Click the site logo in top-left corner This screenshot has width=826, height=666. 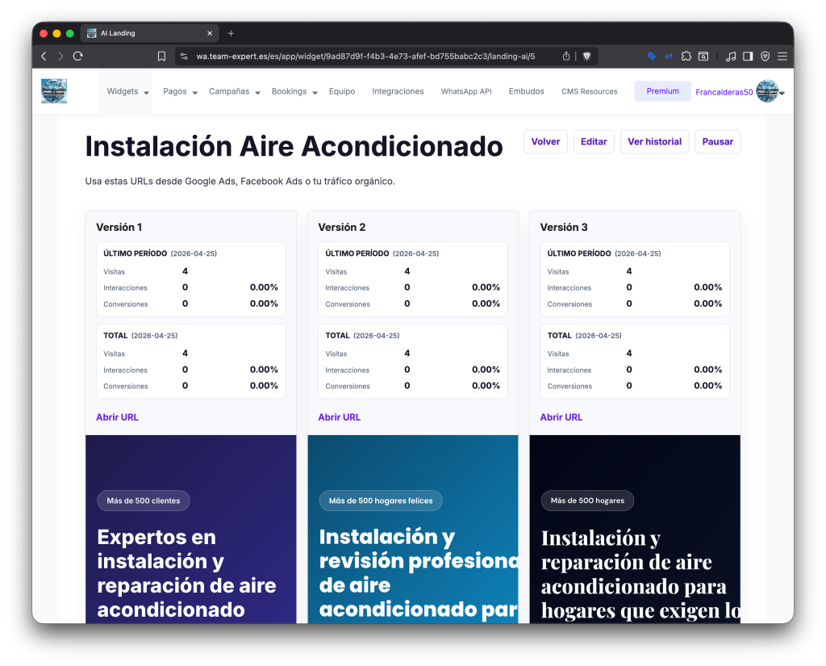click(x=54, y=91)
